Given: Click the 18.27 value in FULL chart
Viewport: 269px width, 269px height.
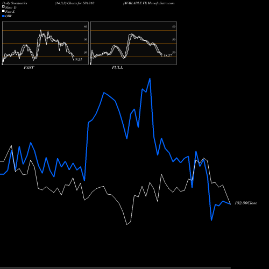Looking at the screenshot, I should pos(168,55).
